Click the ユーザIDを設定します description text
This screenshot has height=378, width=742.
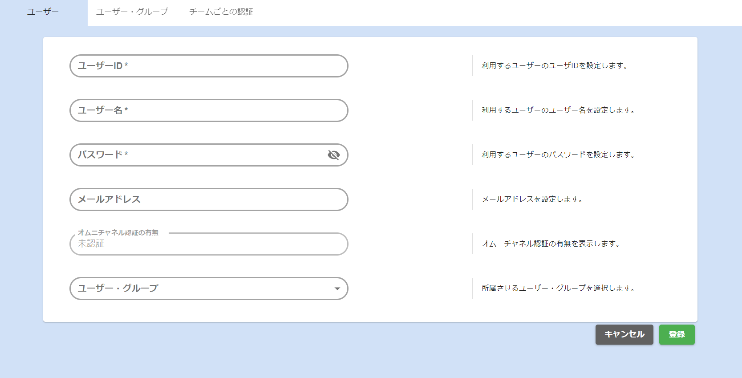pyautogui.click(x=555, y=65)
